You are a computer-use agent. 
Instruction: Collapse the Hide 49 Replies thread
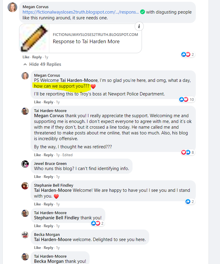pyautogui.click(x=42, y=64)
